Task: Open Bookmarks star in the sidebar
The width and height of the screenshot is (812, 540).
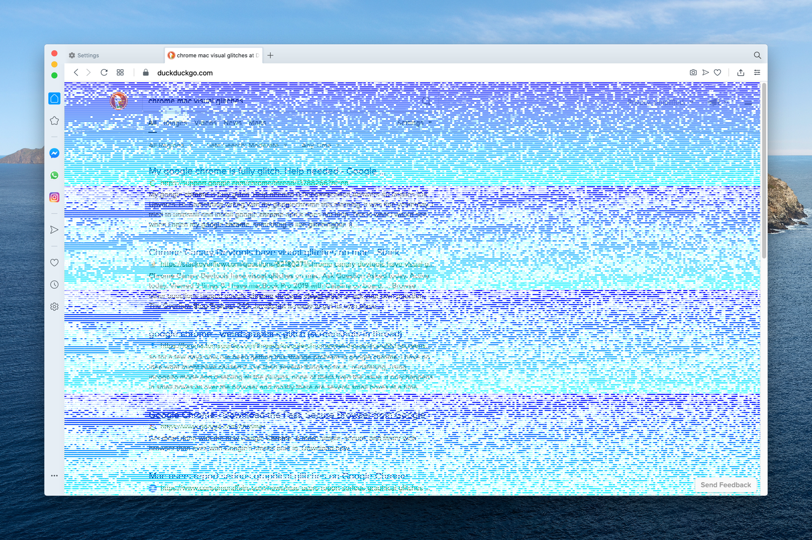Action: click(54, 120)
